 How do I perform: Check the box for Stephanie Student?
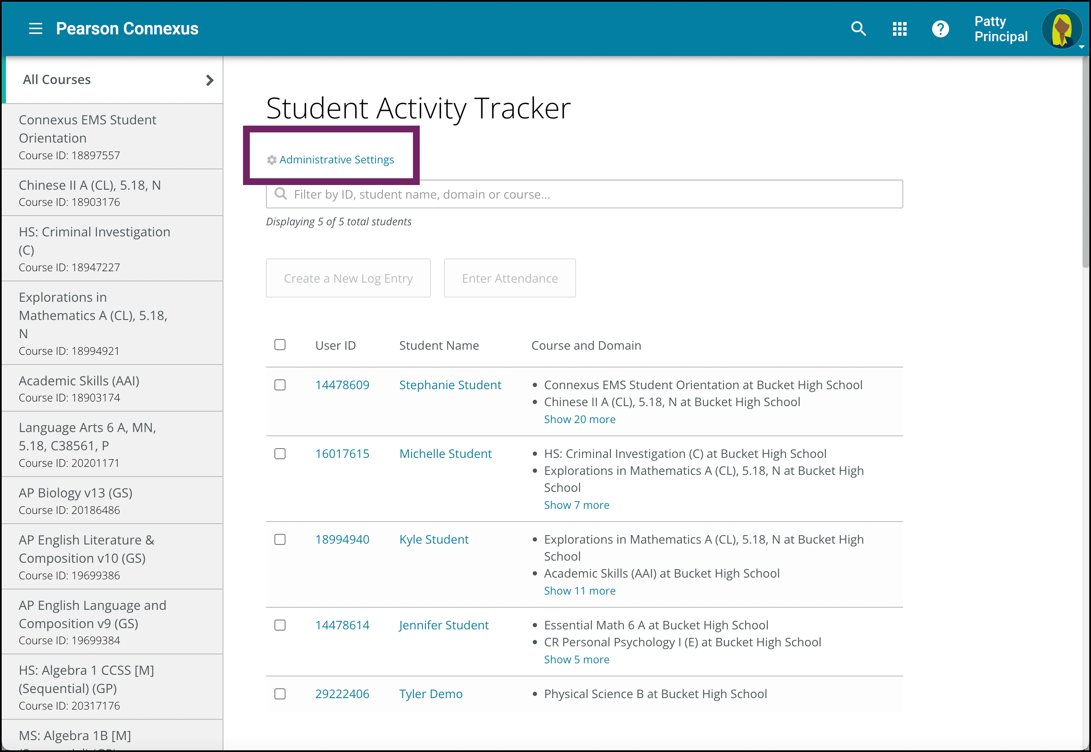pos(280,385)
